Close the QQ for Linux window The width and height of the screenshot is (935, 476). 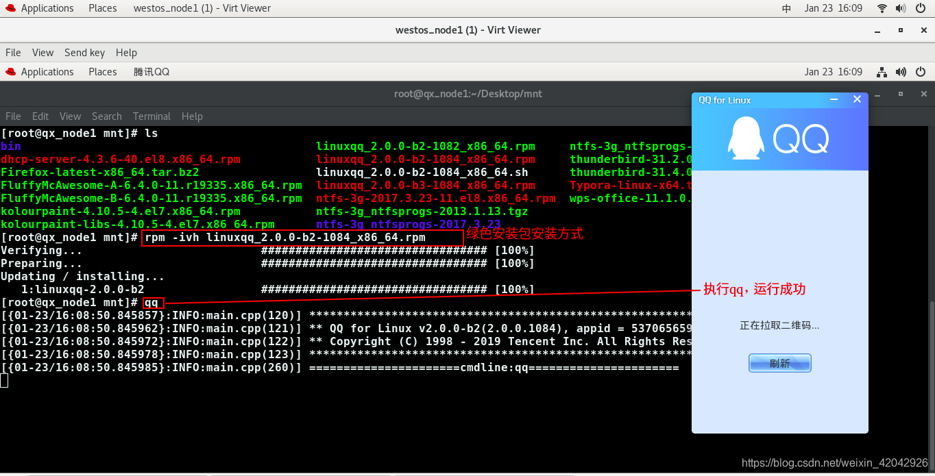click(x=857, y=100)
